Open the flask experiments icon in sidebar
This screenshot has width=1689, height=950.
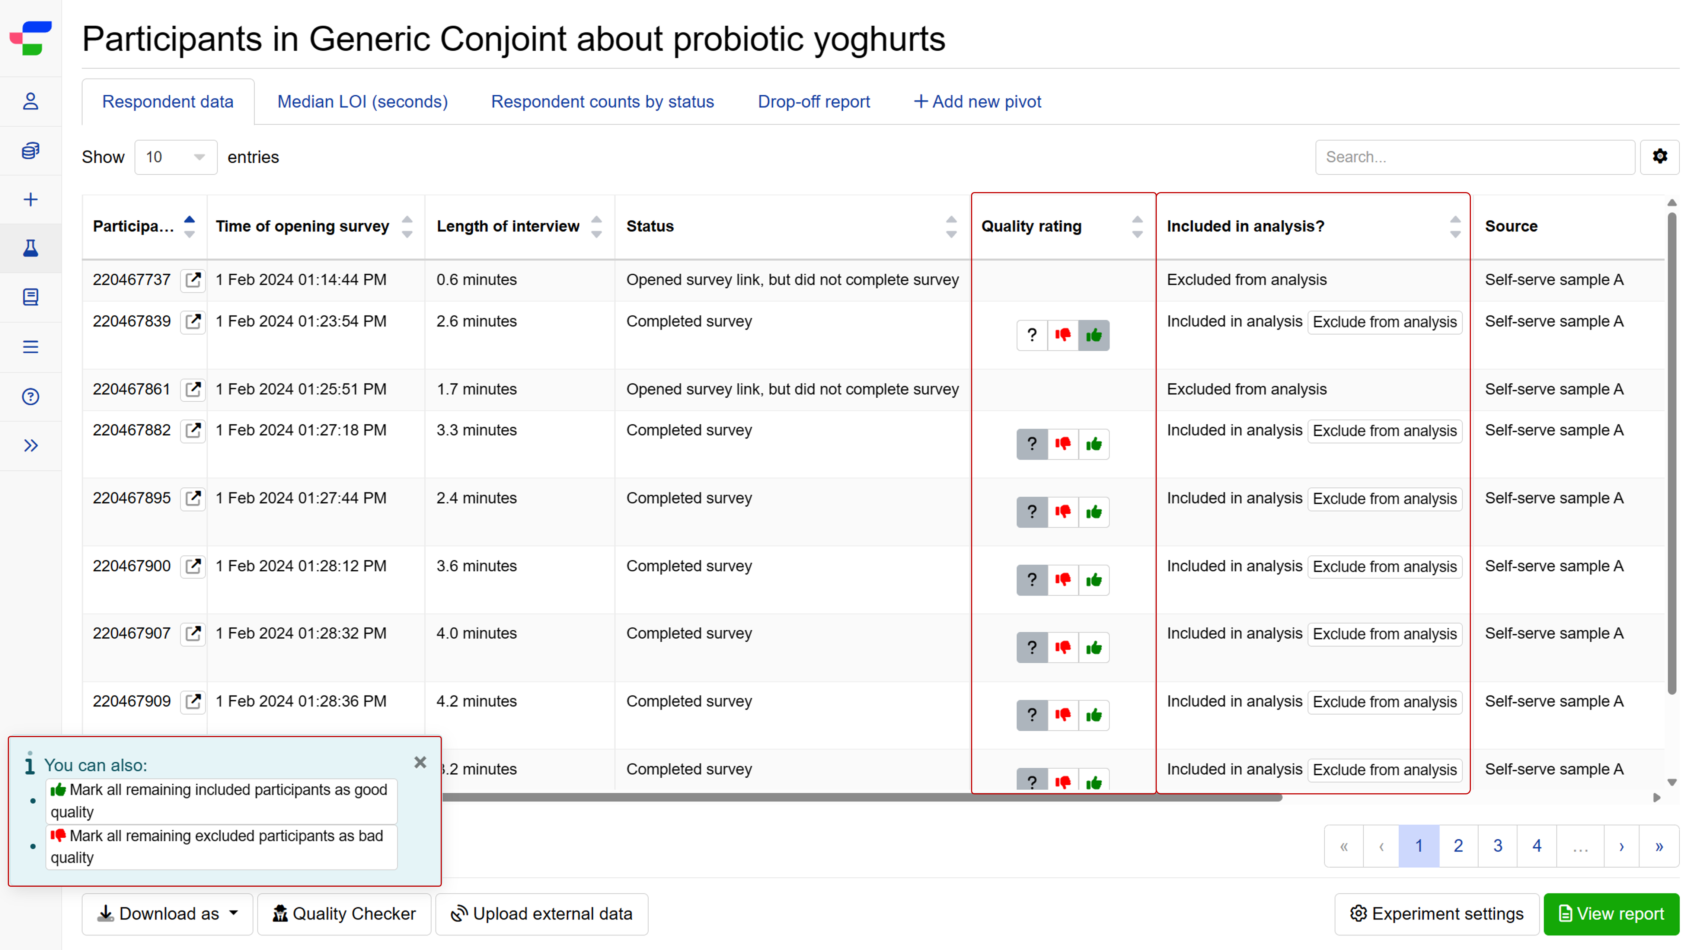pos(31,248)
